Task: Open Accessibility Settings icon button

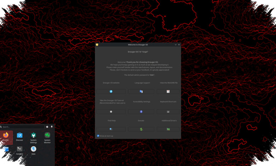Action: 141,112
